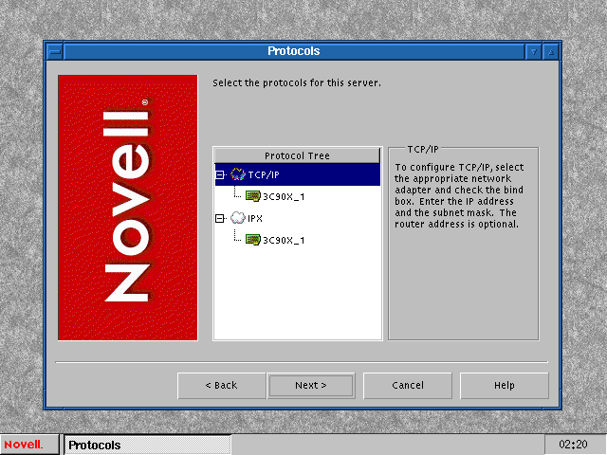Screen dimensions: 607x455
Task: Click the TCP/IP protocol cloud icon
Action: pos(238,174)
